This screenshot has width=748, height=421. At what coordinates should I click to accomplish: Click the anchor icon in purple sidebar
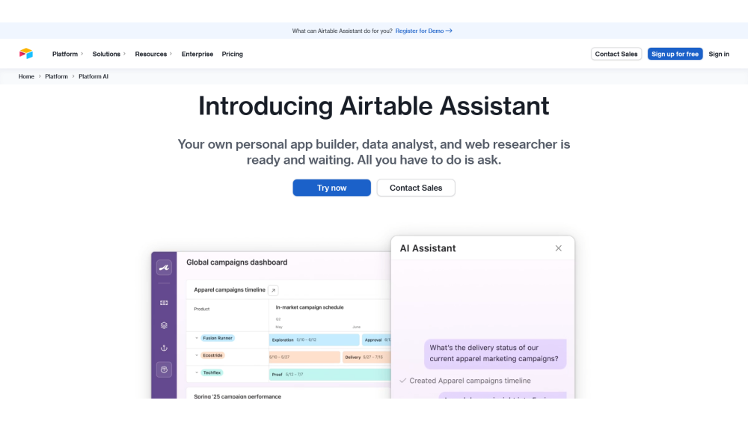[164, 348]
